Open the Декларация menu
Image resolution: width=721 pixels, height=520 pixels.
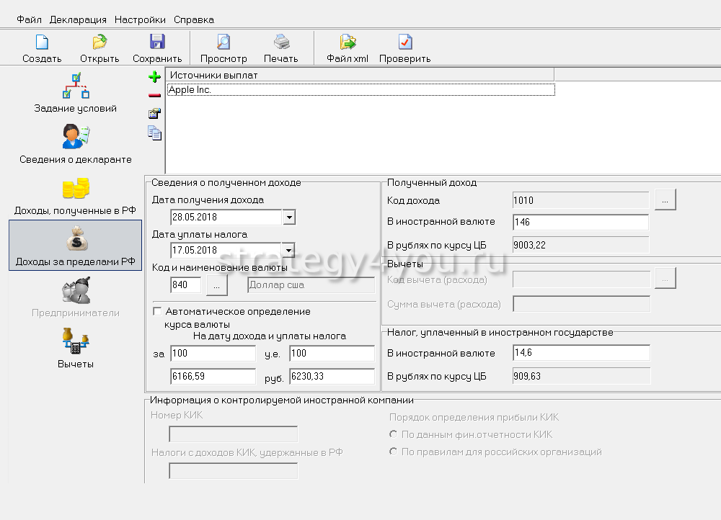(78, 19)
